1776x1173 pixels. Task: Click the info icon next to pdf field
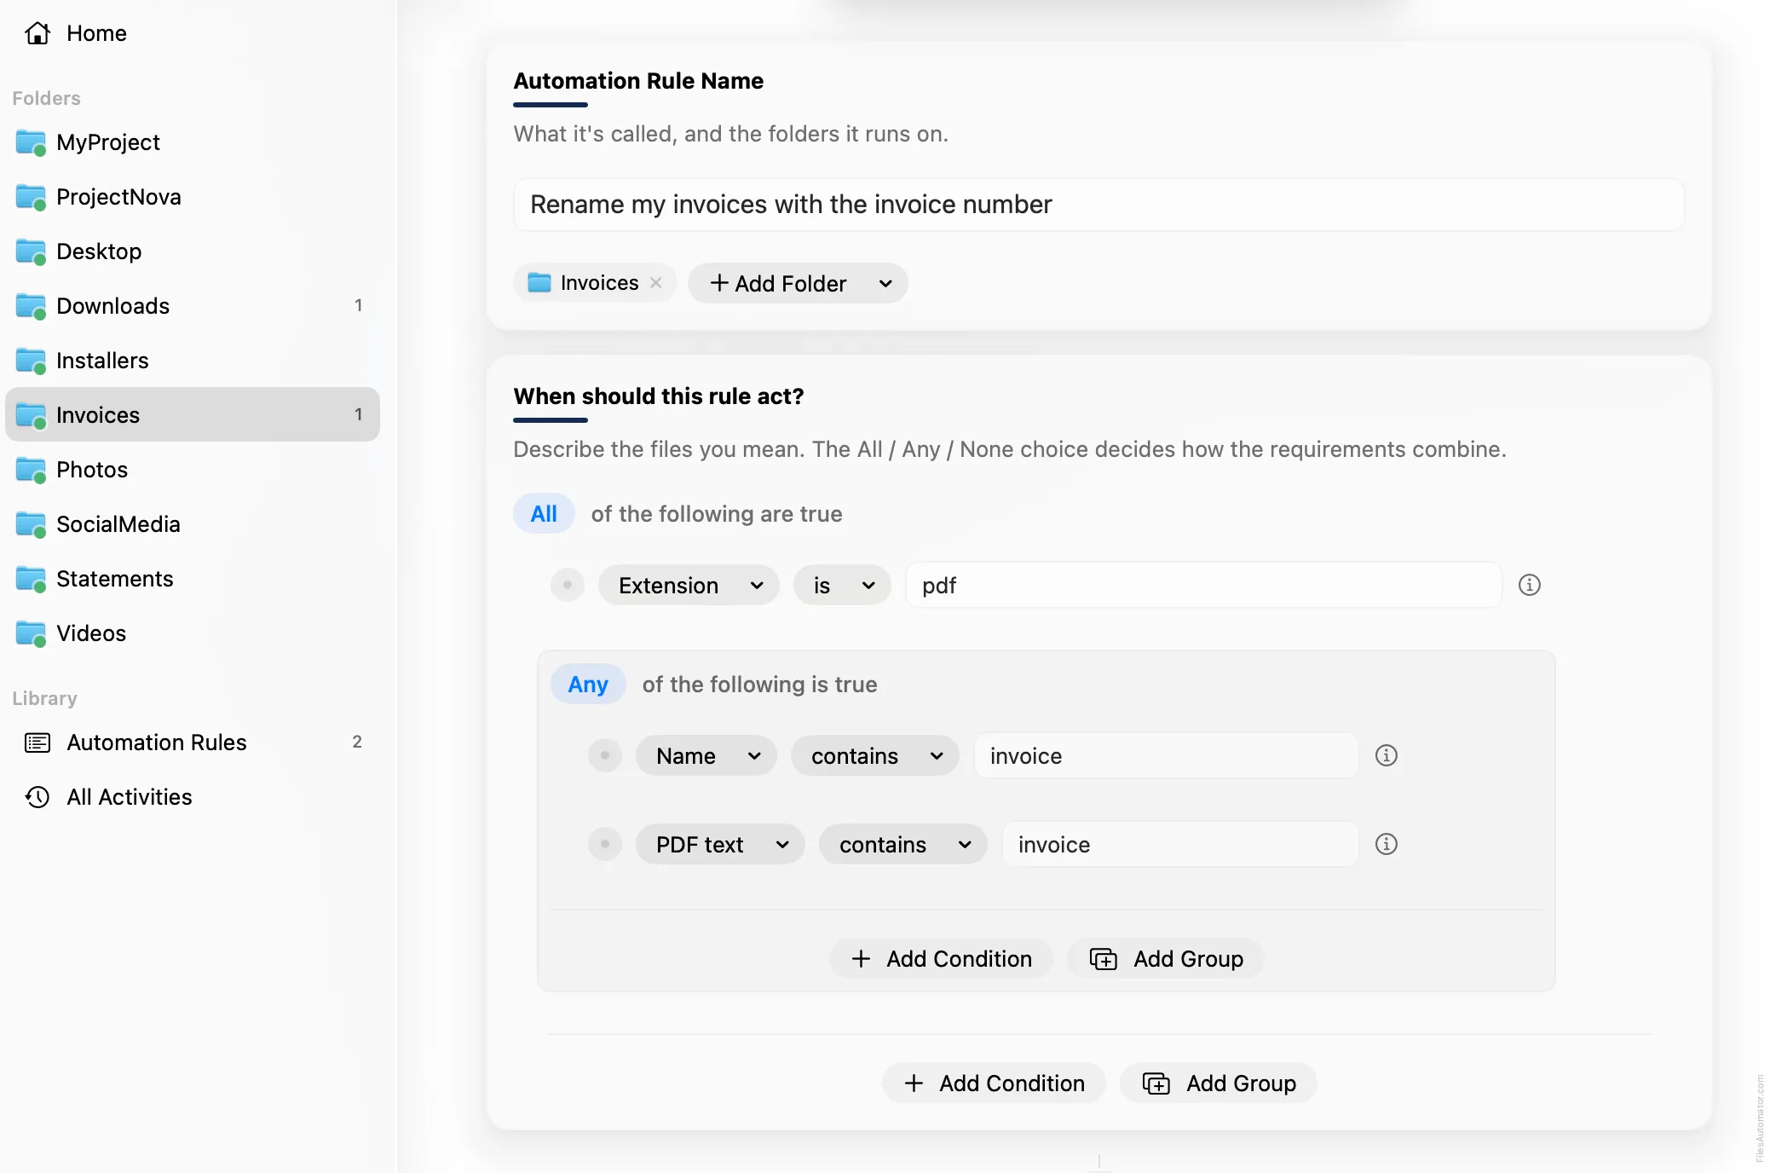pyautogui.click(x=1530, y=585)
